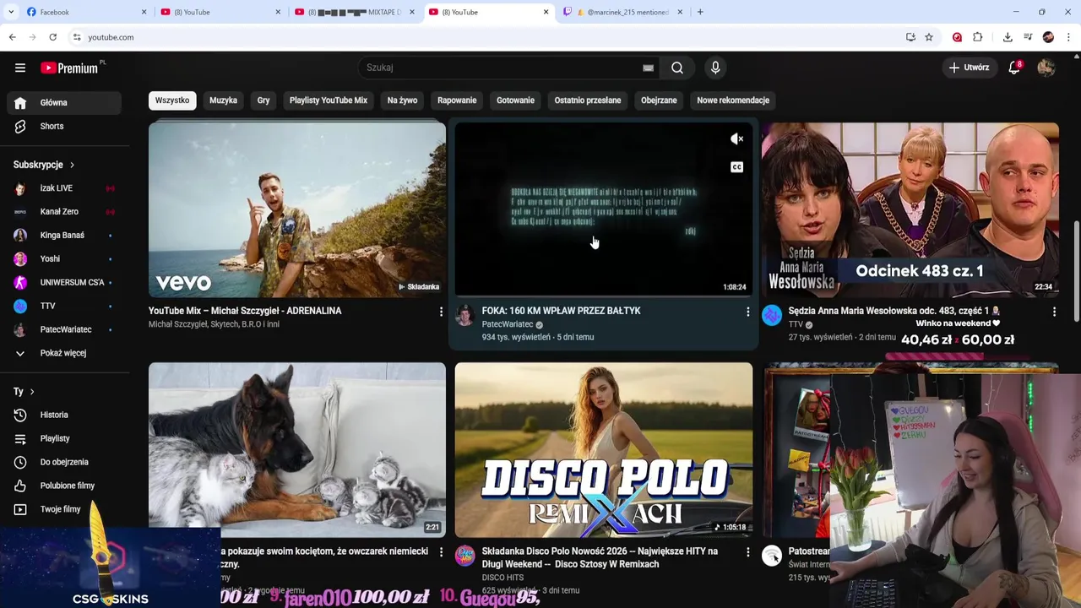
Task: Open browser extensions puzzle icon
Action: point(978,37)
